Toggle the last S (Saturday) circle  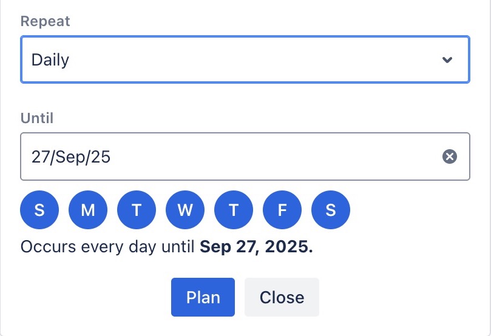click(x=331, y=210)
